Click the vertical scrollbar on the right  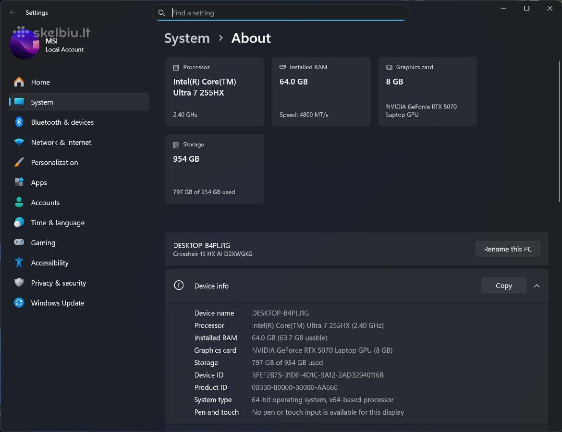(559, 131)
